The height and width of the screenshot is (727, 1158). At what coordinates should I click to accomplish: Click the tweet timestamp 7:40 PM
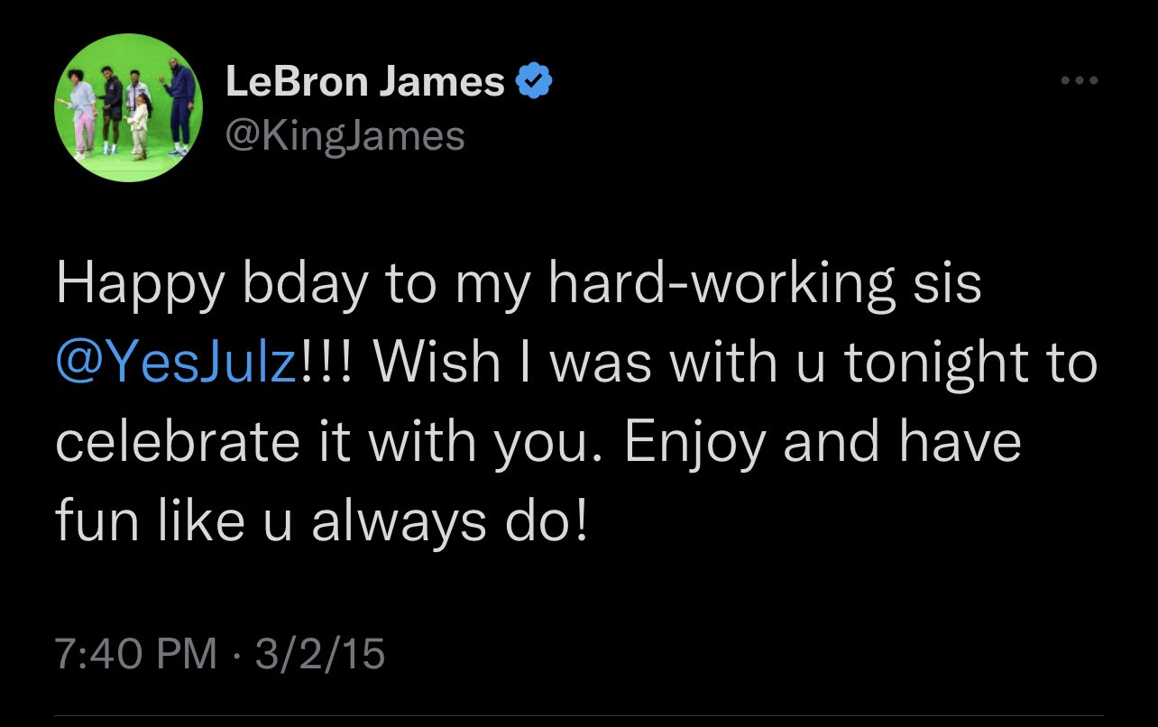[132, 652]
